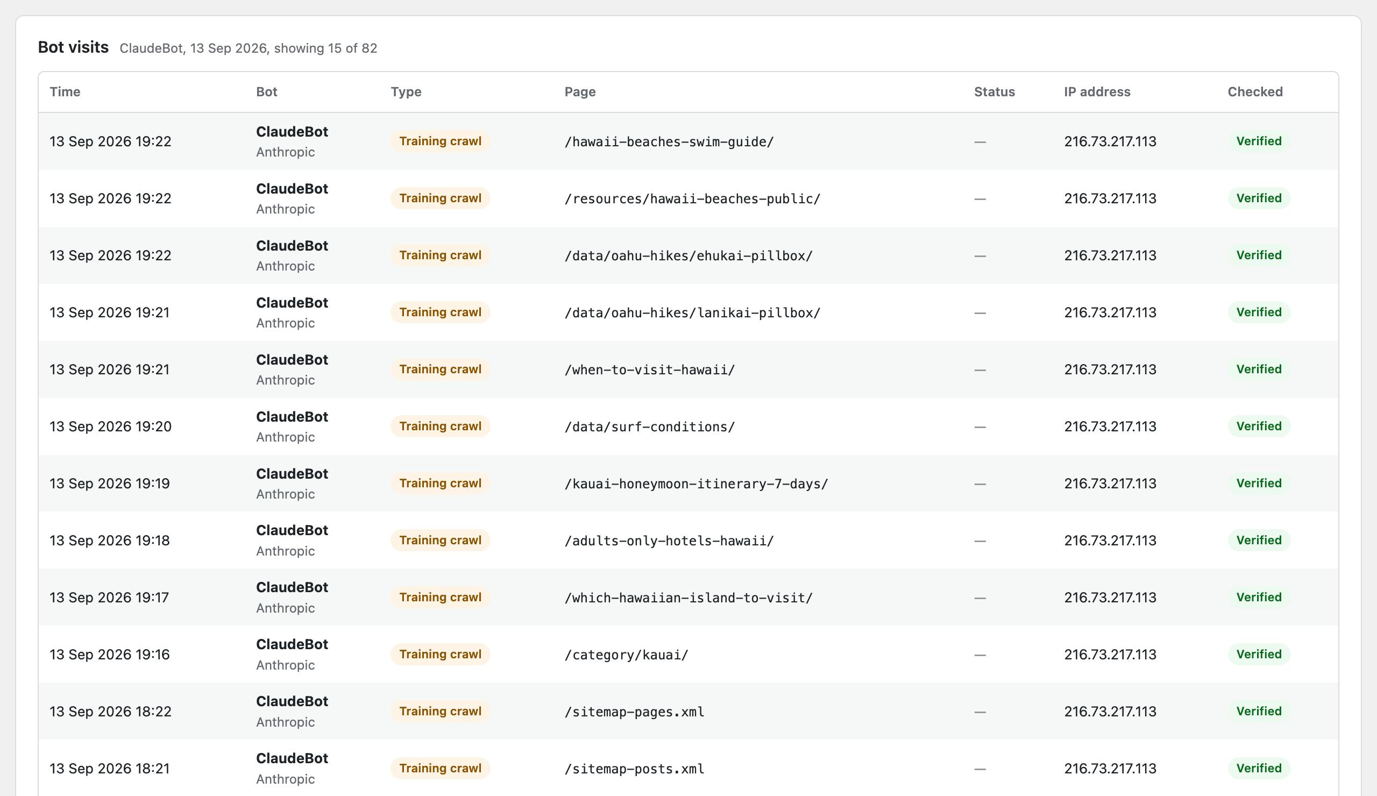Click the 'showing 15 of 82' subtitle
This screenshot has width=1377, height=796.
pos(325,48)
